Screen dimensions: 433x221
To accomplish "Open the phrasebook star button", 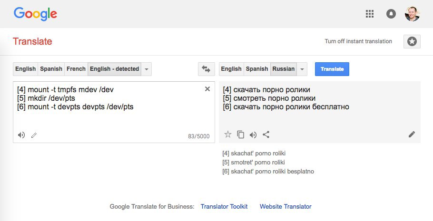I will pyautogui.click(x=412, y=42).
